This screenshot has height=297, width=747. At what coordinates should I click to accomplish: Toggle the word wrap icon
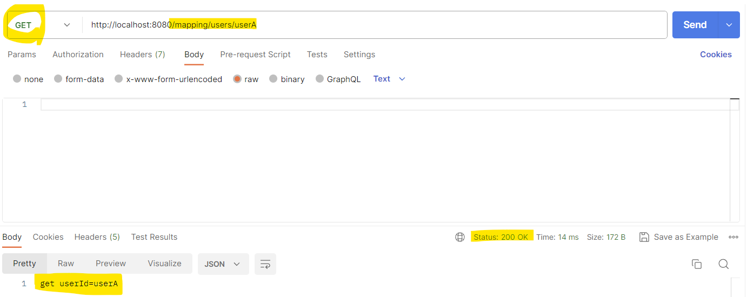coord(265,264)
